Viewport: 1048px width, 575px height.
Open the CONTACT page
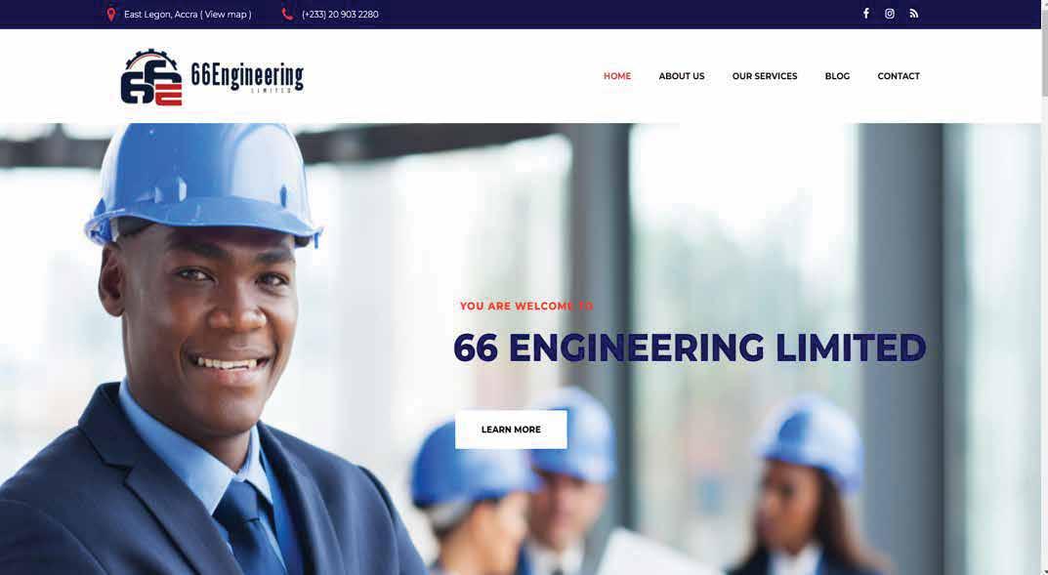(x=899, y=76)
